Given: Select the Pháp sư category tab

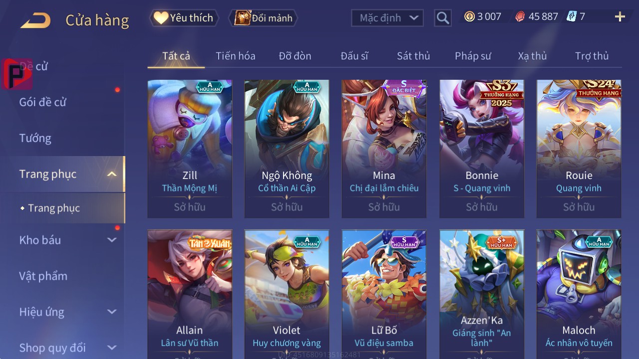Looking at the screenshot, I should tap(473, 56).
